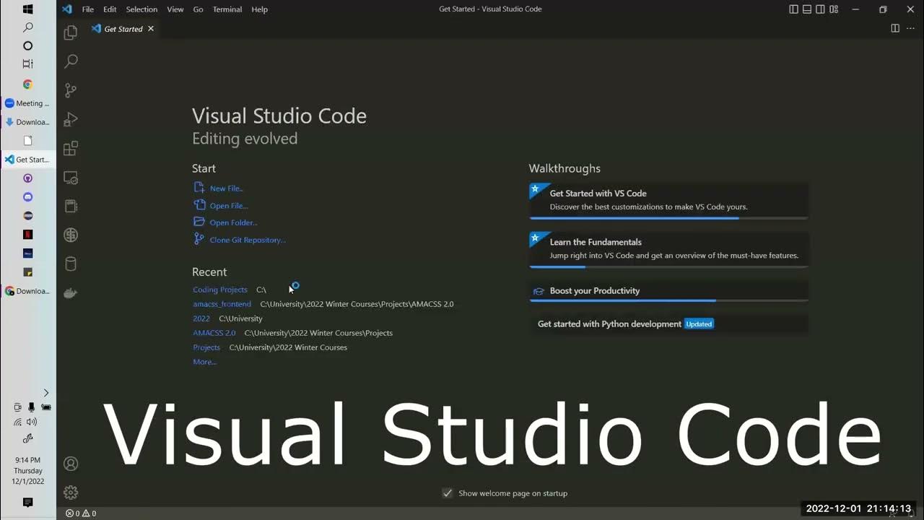Screen dimensions: 924x520
Task: Click the New File icon under Start
Action: (199, 188)
